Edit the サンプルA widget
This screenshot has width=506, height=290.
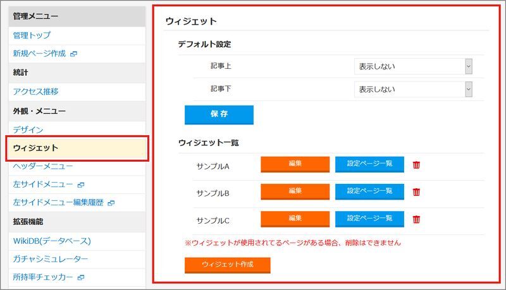click(295, 164)
